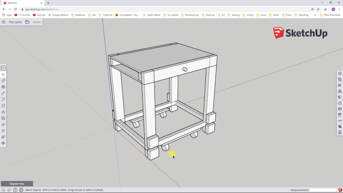Open the Piano bookmarks folder
This screenshot has height=193, width=343.
(x=287, y=15)
